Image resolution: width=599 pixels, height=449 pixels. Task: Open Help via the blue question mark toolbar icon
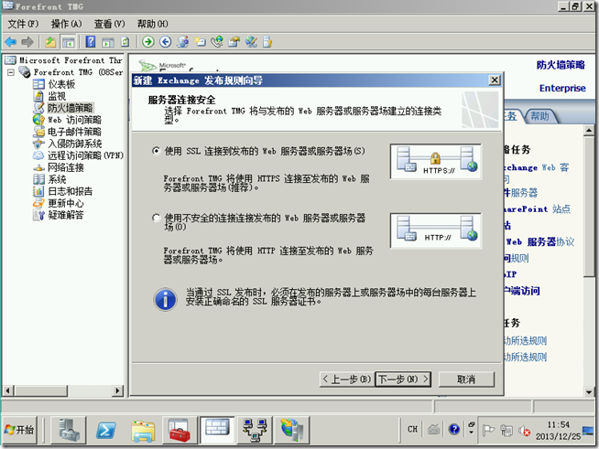pyautogui.click(x=91, y=41)
